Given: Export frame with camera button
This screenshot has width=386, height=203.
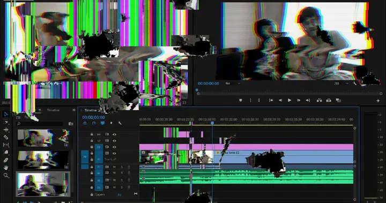Looking at the screenshot, I should click(329, 100).
